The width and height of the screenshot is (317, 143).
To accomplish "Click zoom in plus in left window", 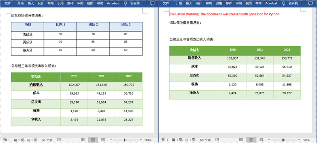I will [x=141, y=140].
